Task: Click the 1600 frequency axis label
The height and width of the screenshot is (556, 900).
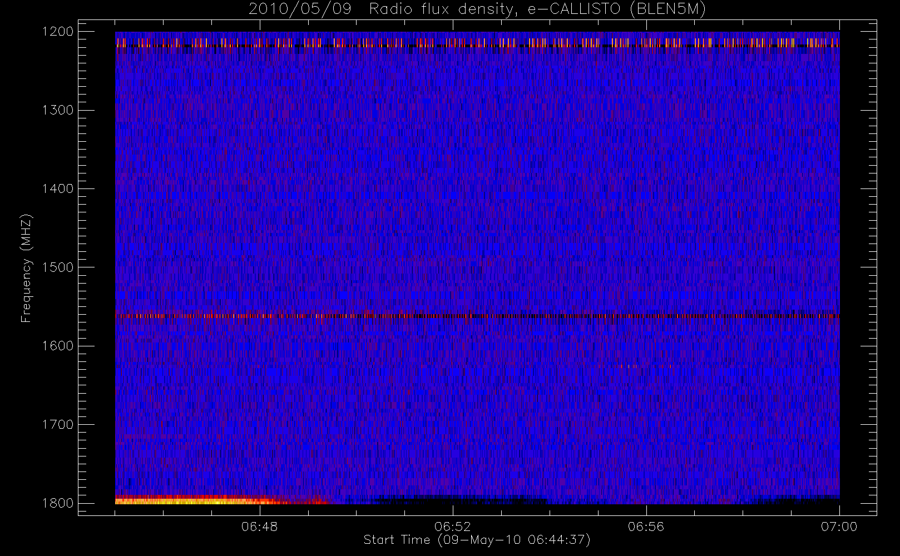Action: [58, 346]
